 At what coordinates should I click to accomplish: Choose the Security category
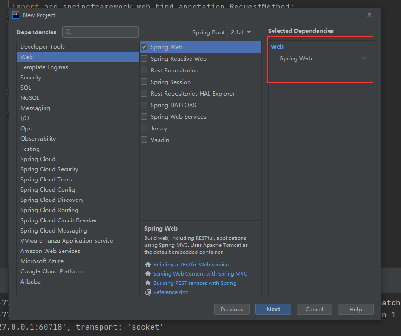point(78,78)
